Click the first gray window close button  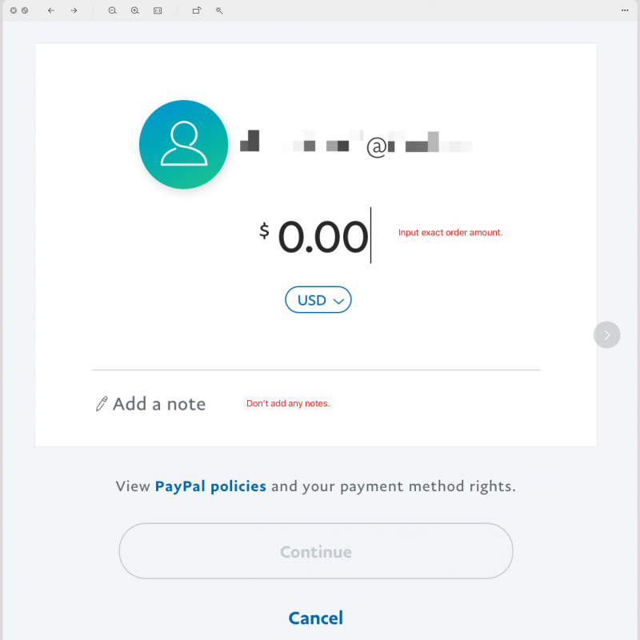pyautogui.click(x=14, y=10)
